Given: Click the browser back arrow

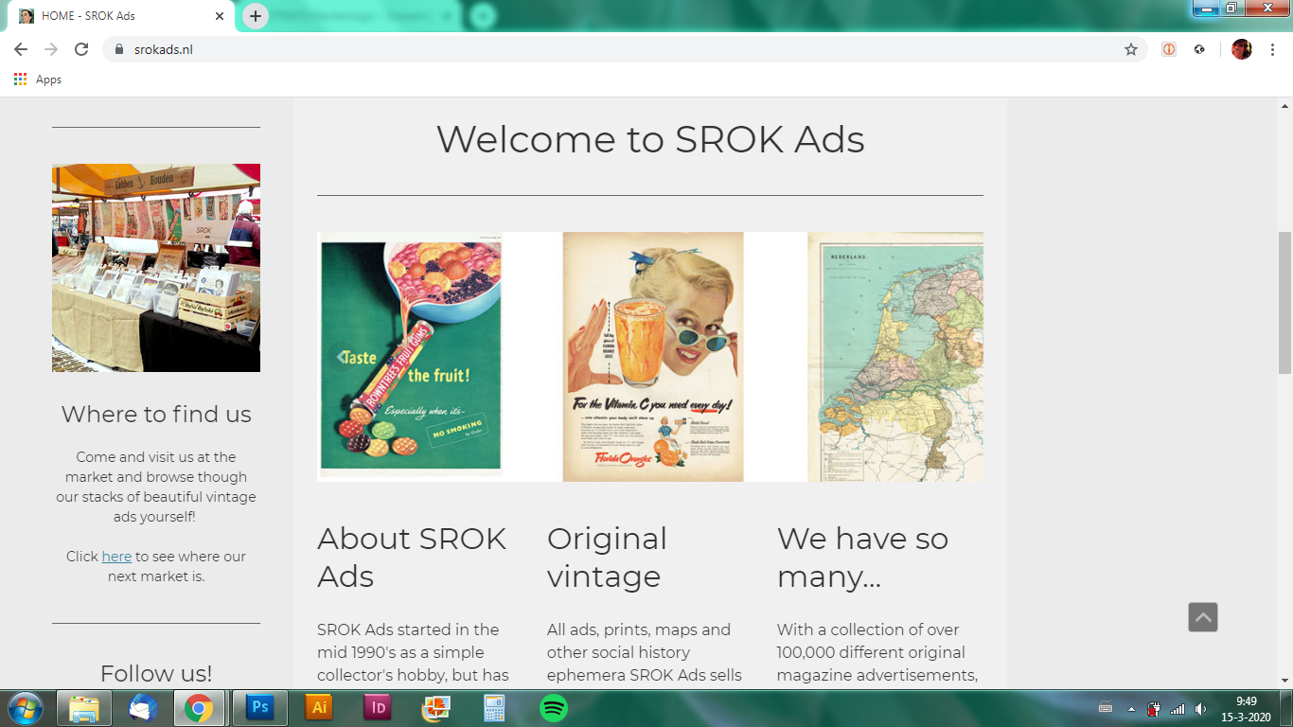Looking at the screenshot, I should [21, 49].
